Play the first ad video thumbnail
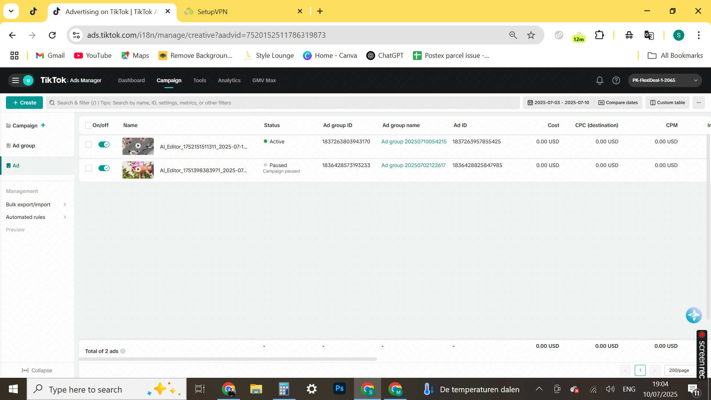This screenshot has width=711, height=400. pos(138,146)
